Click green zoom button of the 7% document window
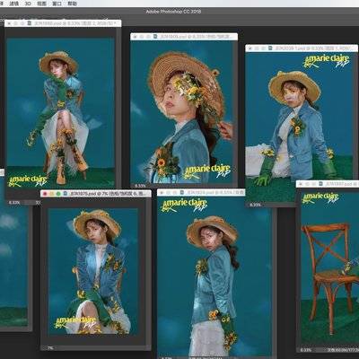Image resolution: width=359 pixels, height=359 pixels. 58,194
